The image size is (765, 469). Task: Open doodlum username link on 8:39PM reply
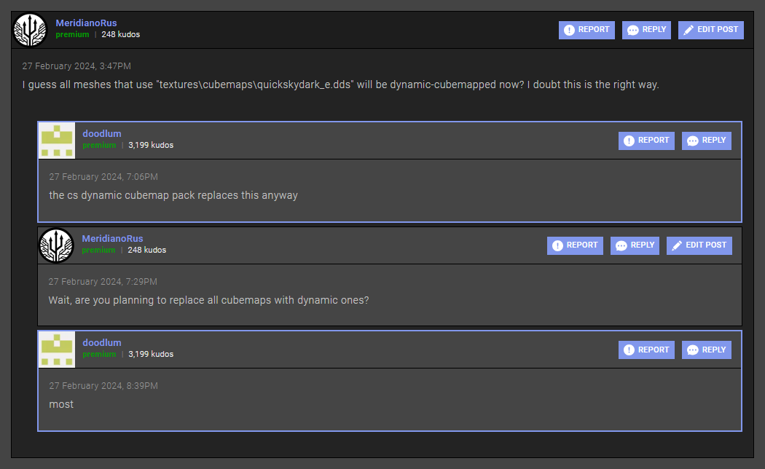click(102, 343)
